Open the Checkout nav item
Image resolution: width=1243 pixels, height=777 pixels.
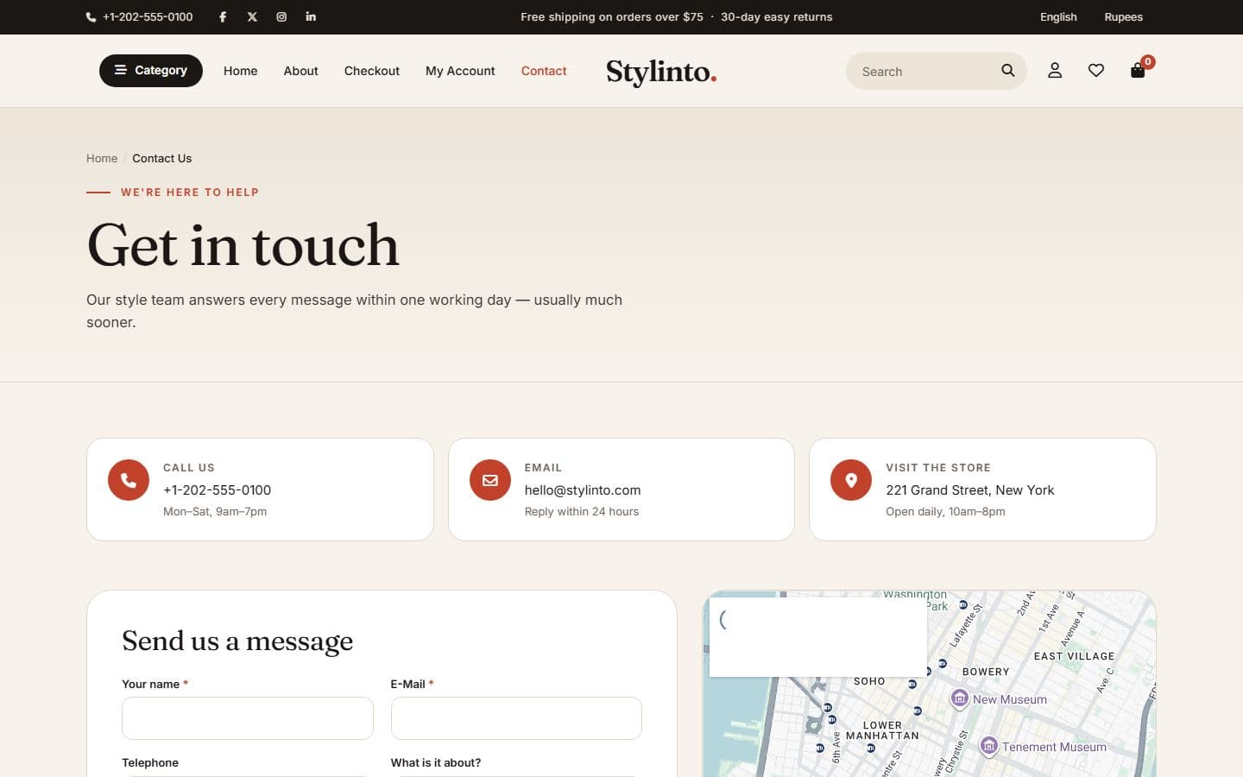[372, 71]
